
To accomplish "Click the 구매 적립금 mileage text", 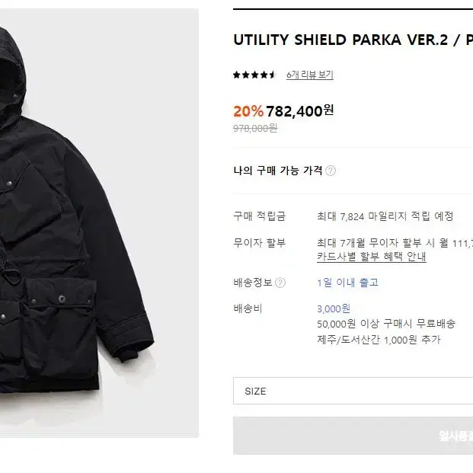I will (385, 216).
